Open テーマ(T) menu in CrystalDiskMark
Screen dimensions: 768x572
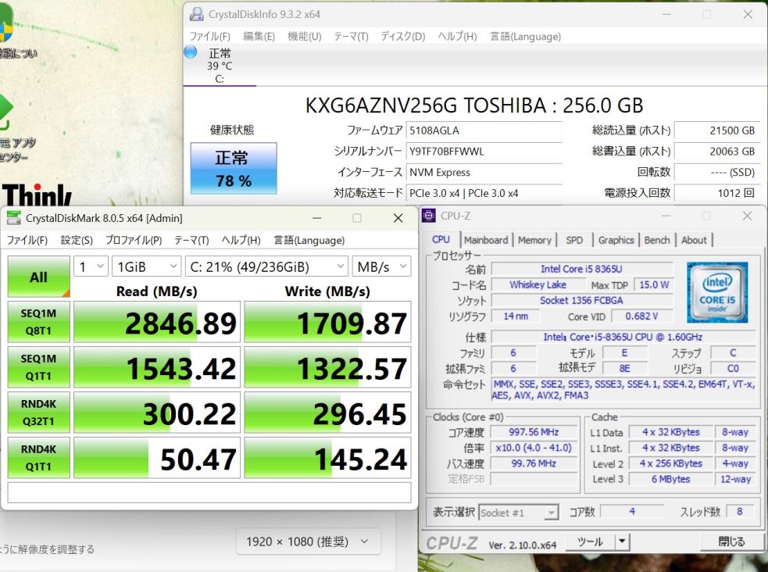(x=191, y=240)
